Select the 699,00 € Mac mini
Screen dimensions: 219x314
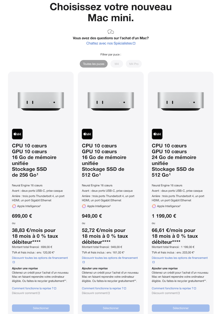coord(41,308)
